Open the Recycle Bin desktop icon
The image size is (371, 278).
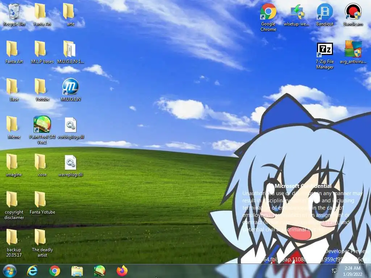click(x=14, y=14)
